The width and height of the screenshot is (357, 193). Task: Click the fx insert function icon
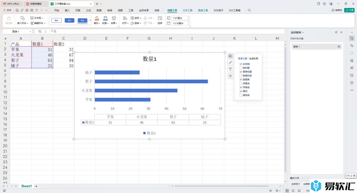tap(46, 31)
